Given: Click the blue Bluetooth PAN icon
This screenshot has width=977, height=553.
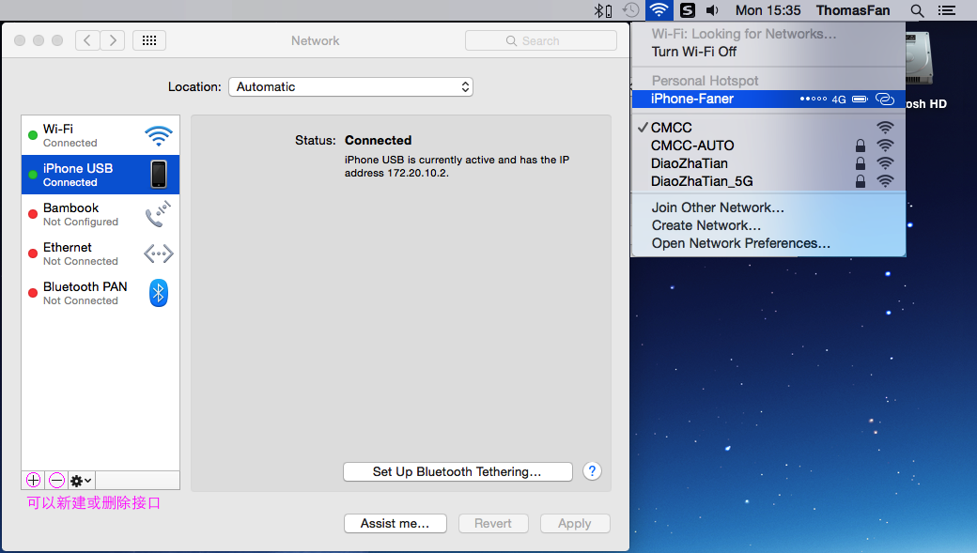Looking at the screenshot, I should coord(158,293).
